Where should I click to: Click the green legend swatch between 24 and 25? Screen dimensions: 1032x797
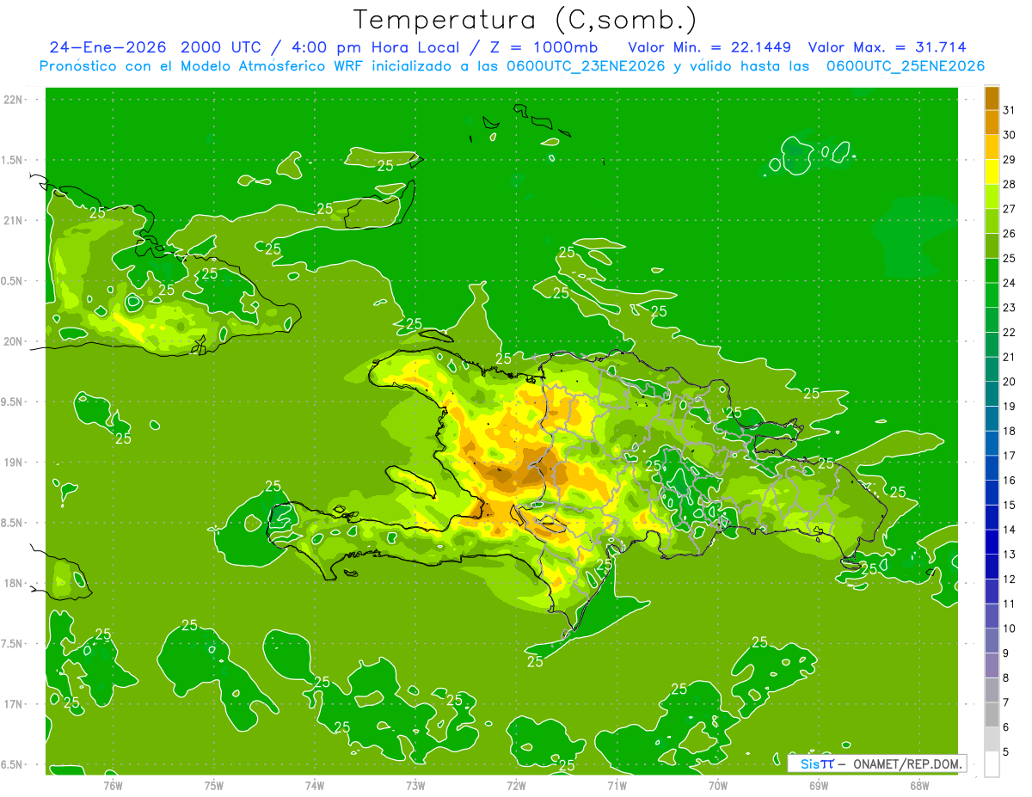[992, 270]
